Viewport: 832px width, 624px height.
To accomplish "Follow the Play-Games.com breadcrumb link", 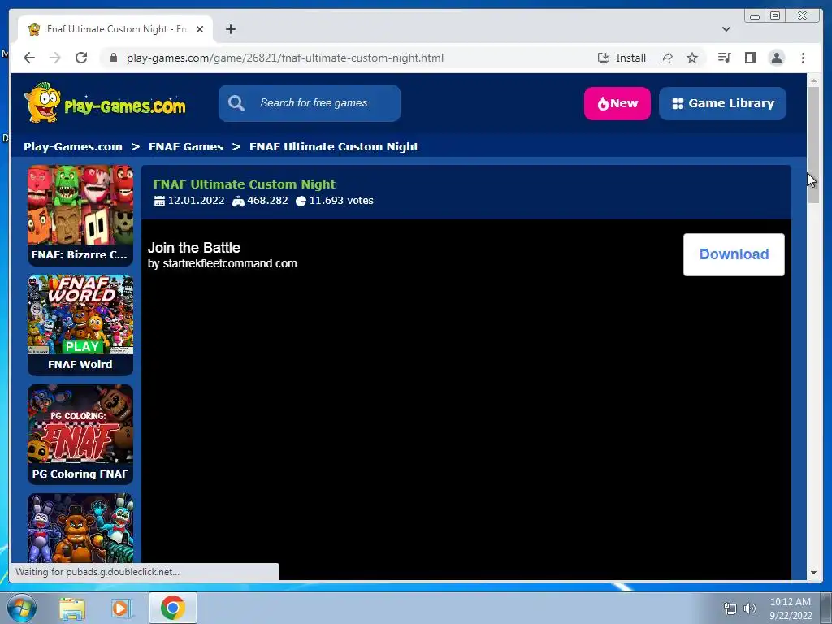I will click(x=73, y=146).
